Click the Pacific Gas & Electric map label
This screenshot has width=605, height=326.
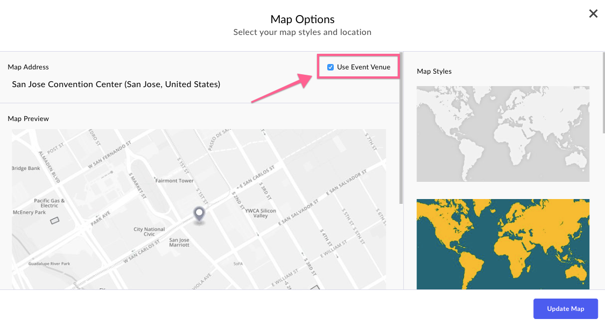pyautogui.click(x=50, y=203)
